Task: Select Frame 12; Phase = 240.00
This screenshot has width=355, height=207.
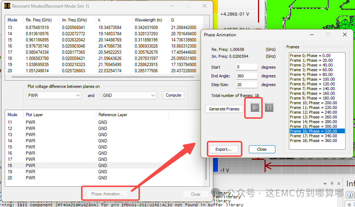Action: [x=317, y=113]
